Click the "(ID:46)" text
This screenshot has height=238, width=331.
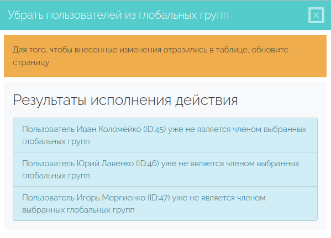pyautogui.click(x=148, y=163)
